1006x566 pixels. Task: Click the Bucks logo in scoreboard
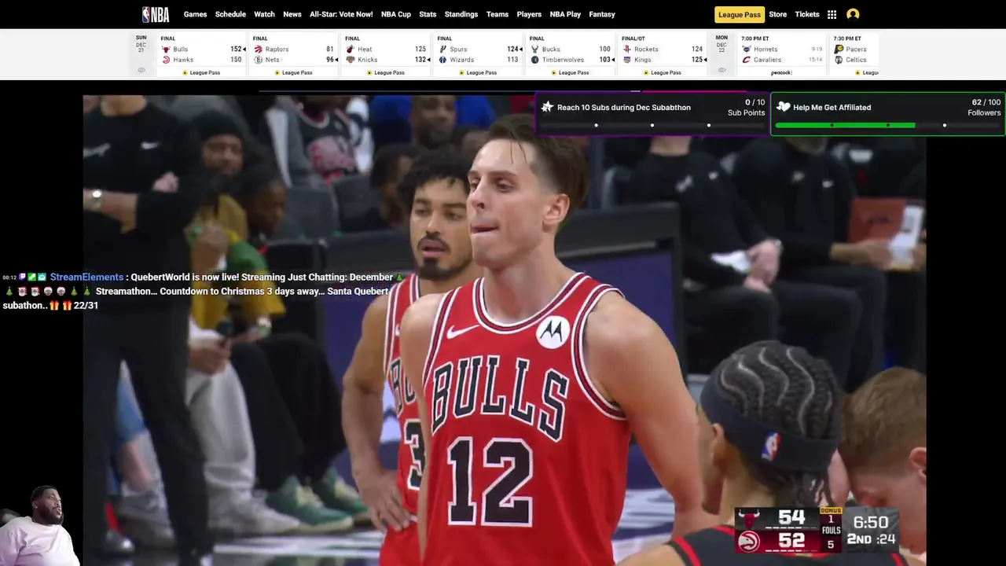pos(534,50)
